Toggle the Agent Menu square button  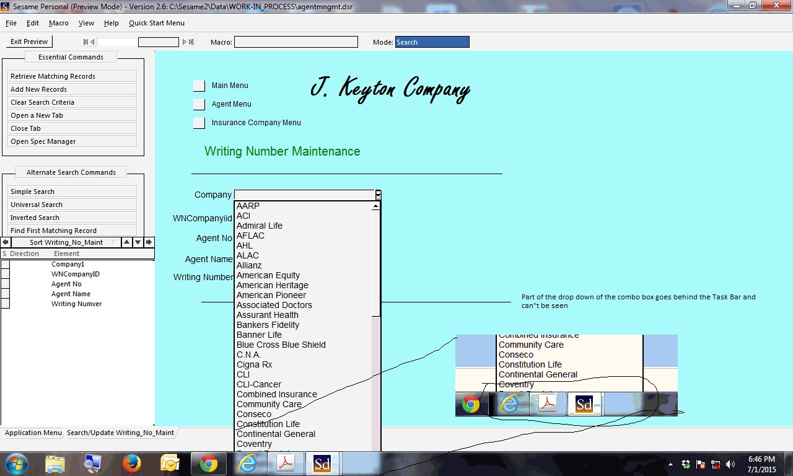(x=199, y=104)
